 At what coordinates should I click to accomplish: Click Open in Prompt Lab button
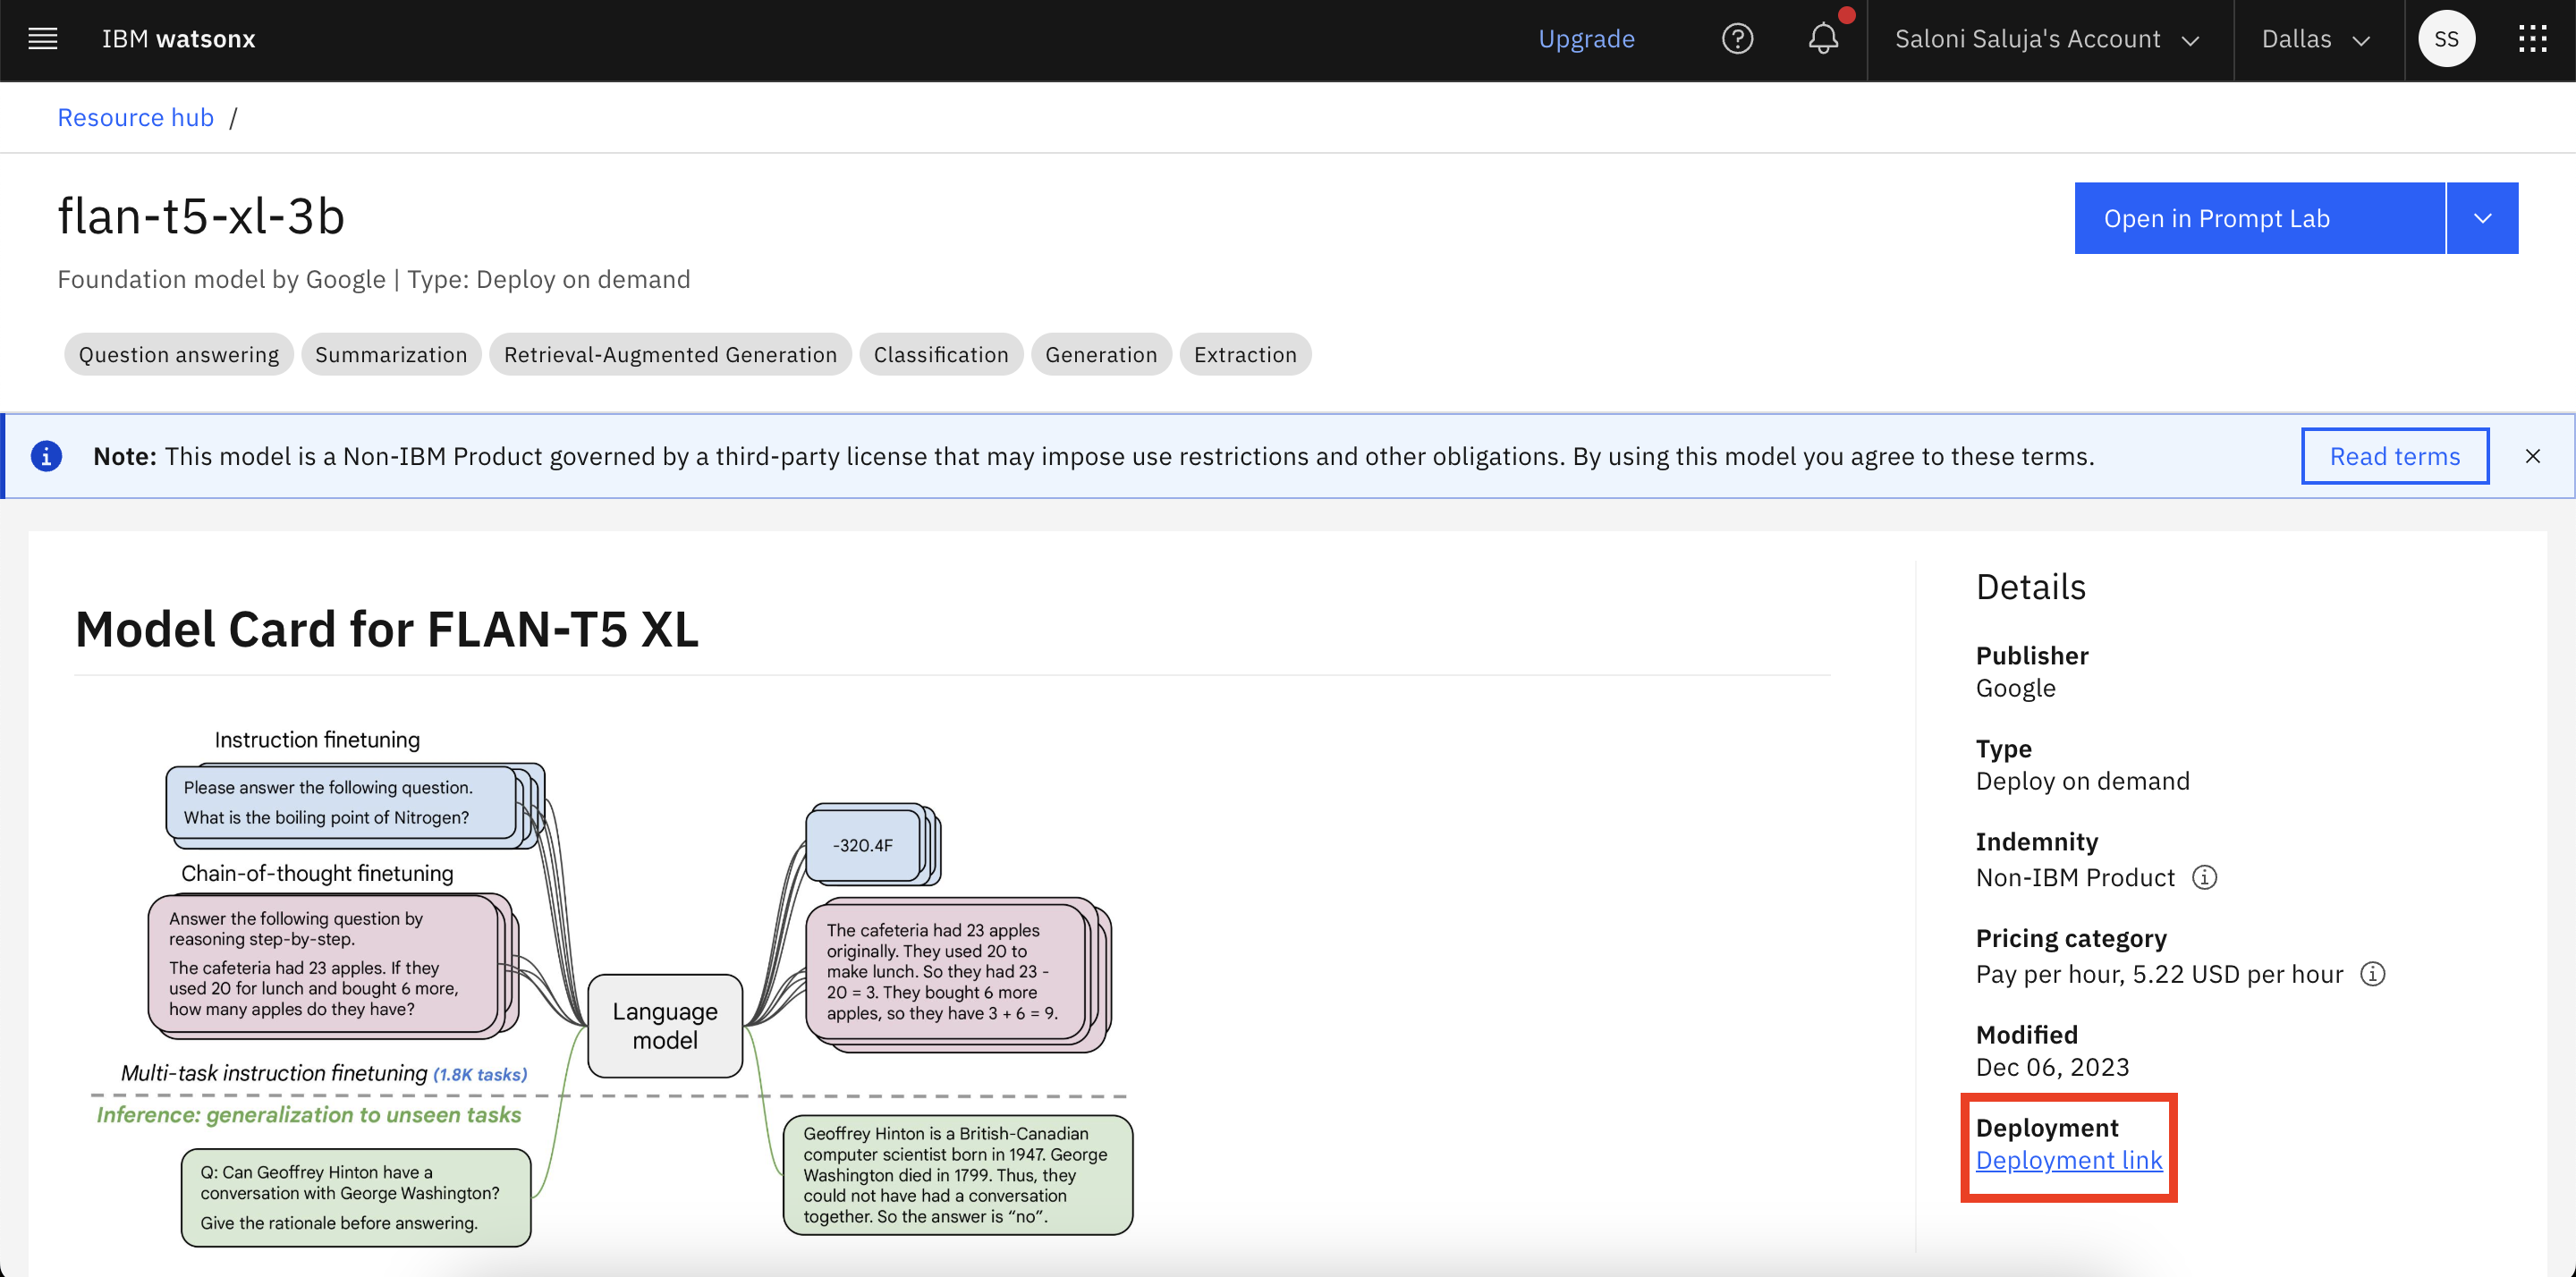pos(2259,218)
